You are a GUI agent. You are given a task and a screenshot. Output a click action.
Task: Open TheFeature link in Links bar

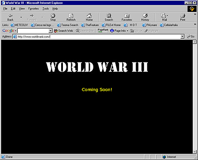(x=90, y=25)
